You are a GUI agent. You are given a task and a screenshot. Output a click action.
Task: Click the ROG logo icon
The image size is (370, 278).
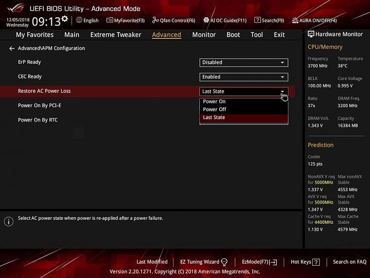[x=16, y=8]
